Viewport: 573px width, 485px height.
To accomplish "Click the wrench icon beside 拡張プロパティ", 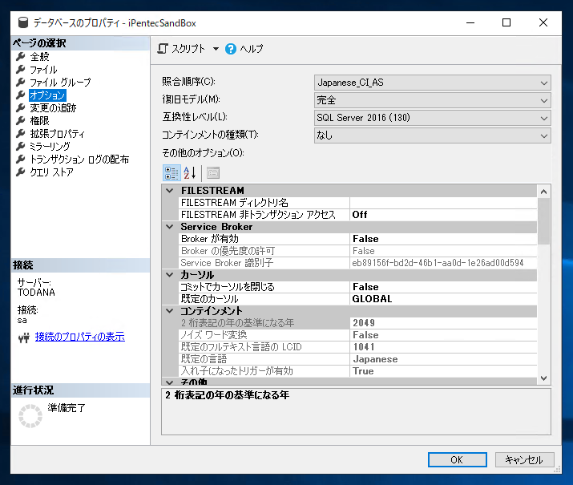I will click(21, 133).
